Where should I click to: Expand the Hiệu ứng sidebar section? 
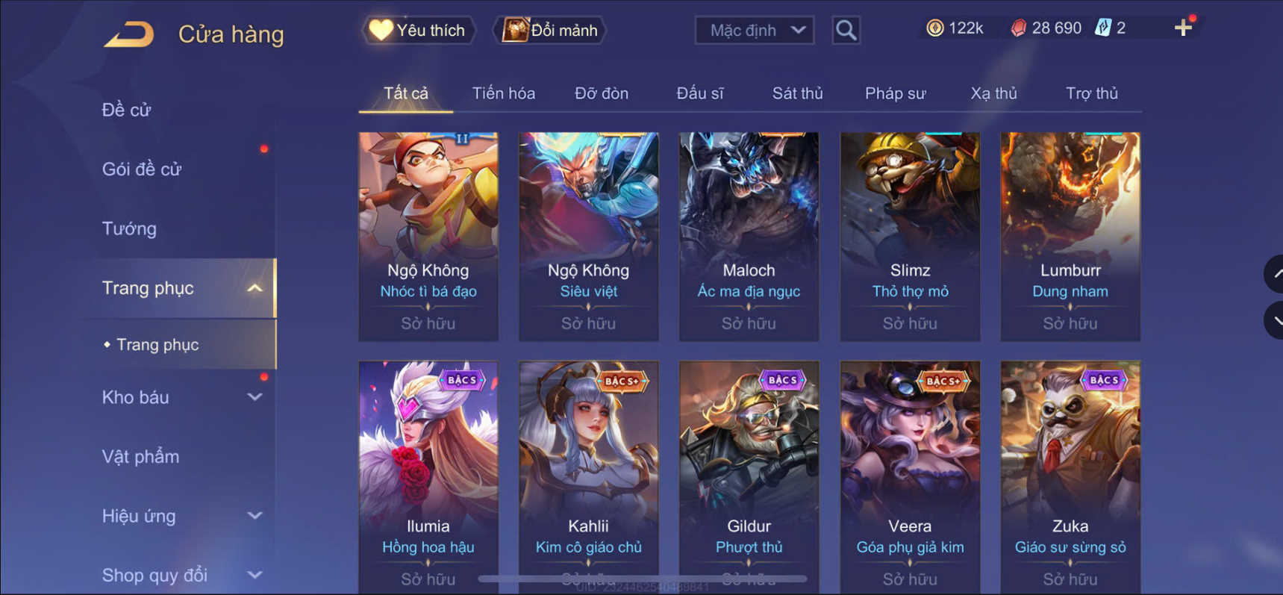pos(255,516)
